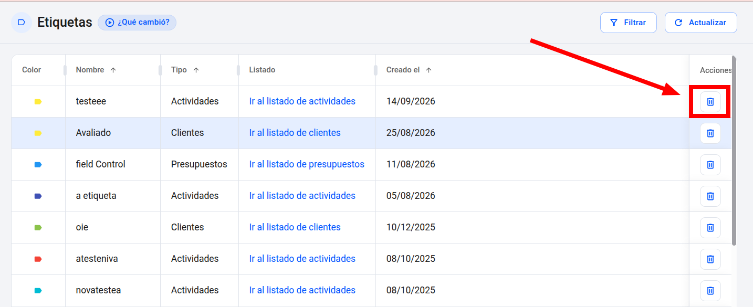The width and height of the screenshot is (753, 307).
Task: Click the red color tag of atesteniva
Action: (x=38, y=259)
